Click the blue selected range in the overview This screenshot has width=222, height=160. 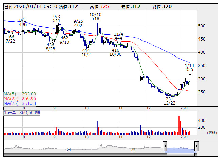pyautogui.click(x=181, y=150)
